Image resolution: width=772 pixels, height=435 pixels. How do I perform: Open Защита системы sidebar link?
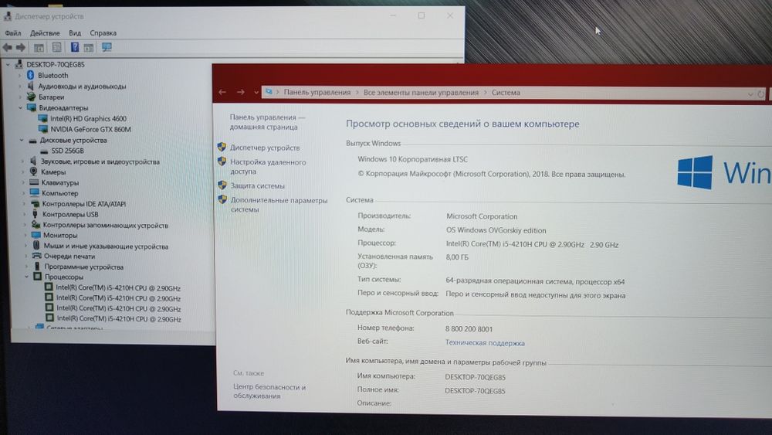point(258,186)
